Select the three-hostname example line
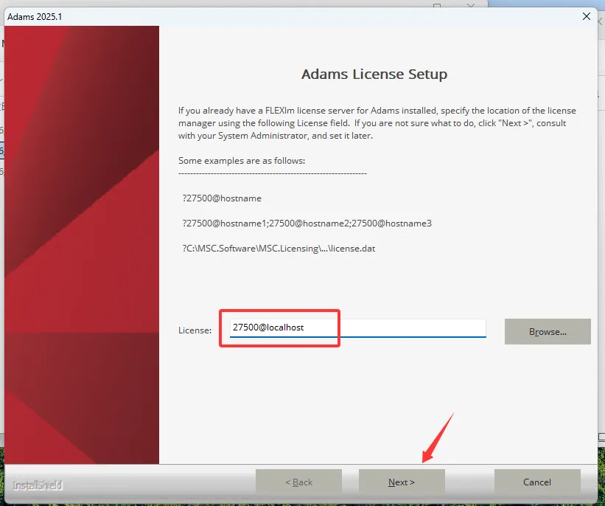Viewport: 605px width, 506px height. pyautogui.click(x=307, y=223)
